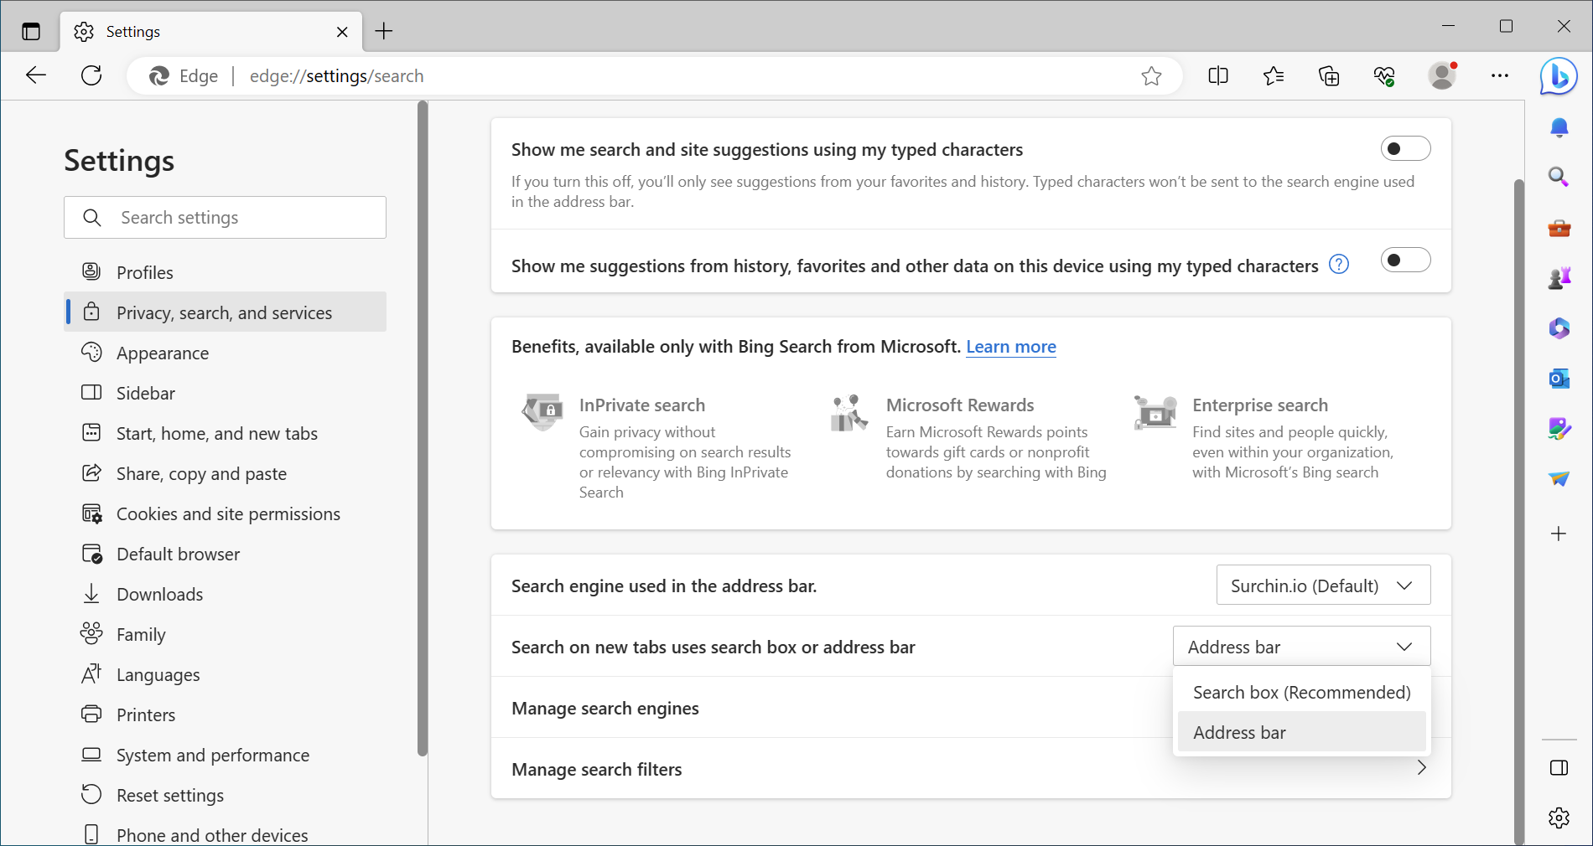Collapse the Address bar dropdown
The width and height of the screenshot is (1593, 846).
[1301, 647]
